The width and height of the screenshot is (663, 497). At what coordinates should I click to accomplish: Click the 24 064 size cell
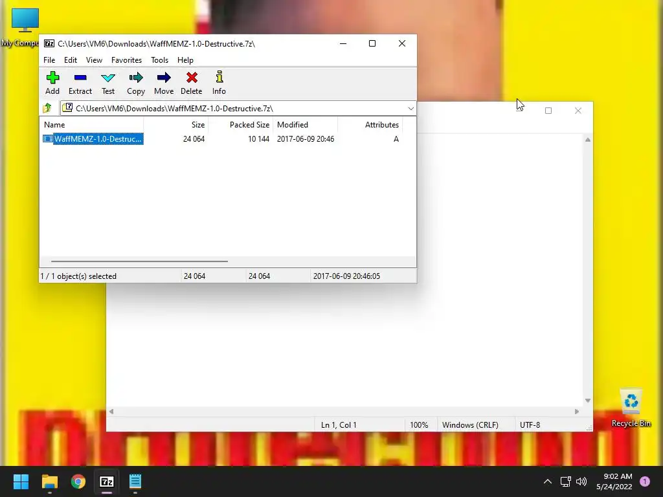194,138
